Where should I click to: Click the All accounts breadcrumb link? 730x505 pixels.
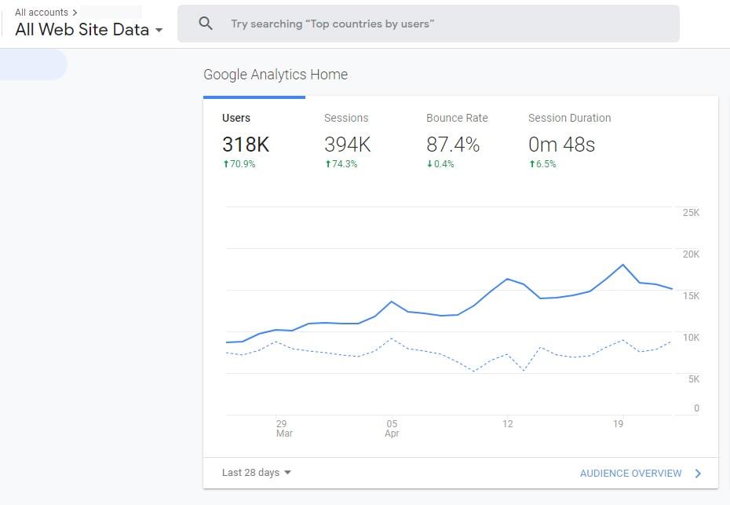click(x=42, y=13)
